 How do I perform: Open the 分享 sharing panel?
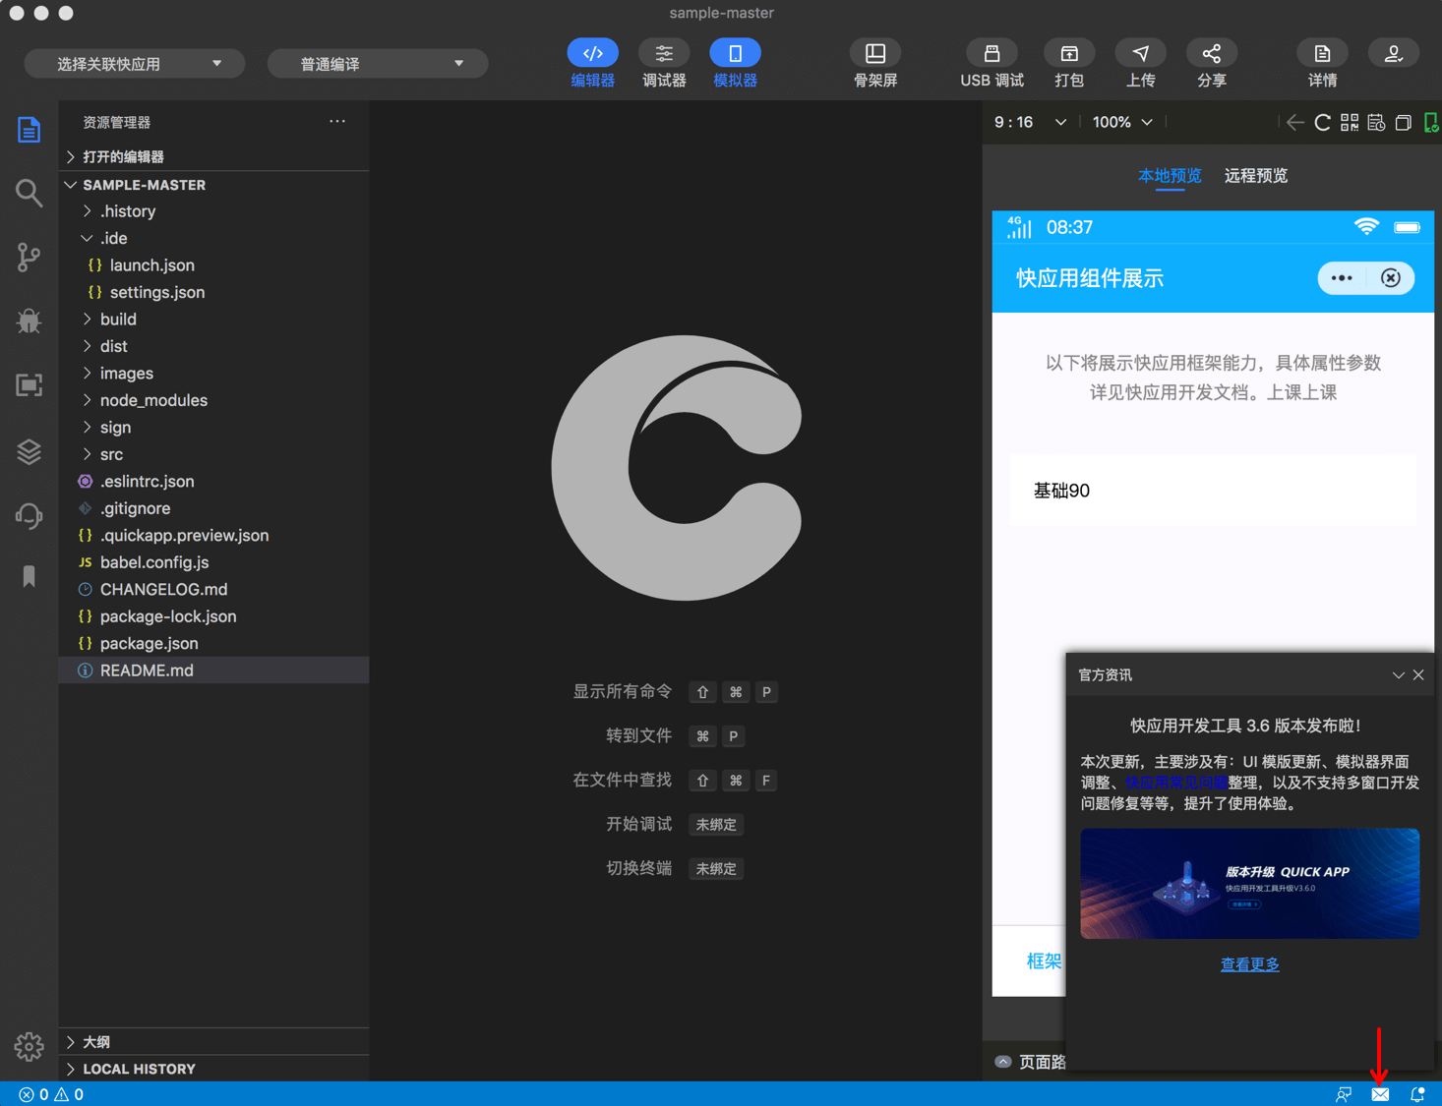click(x=1211, y=62)
